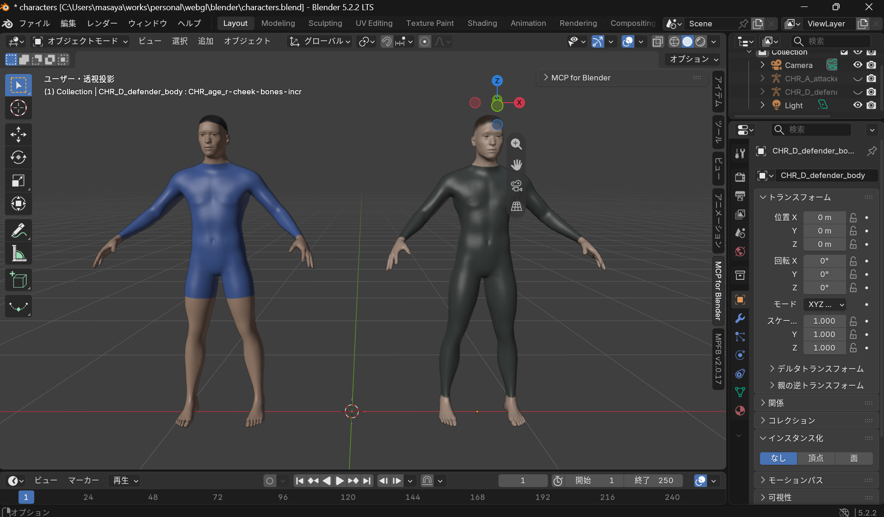Screen dimensions: 884x517
Task: Open the World properties tab
Action: [x=740, y=252]
